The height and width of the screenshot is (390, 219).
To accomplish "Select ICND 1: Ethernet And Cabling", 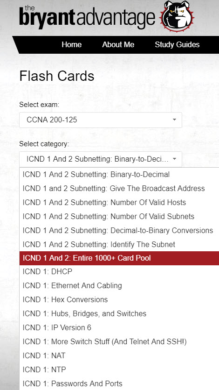I will [x=119, y=285].
